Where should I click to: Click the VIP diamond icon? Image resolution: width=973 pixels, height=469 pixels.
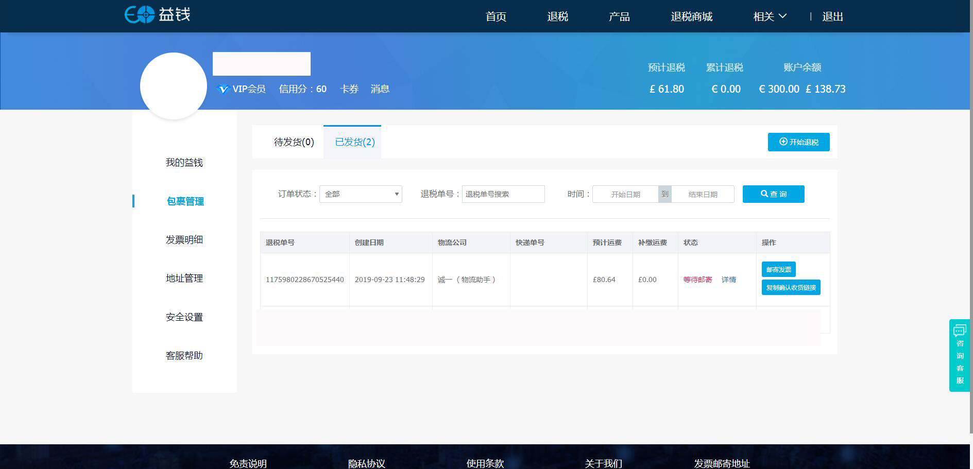(223, 89)
